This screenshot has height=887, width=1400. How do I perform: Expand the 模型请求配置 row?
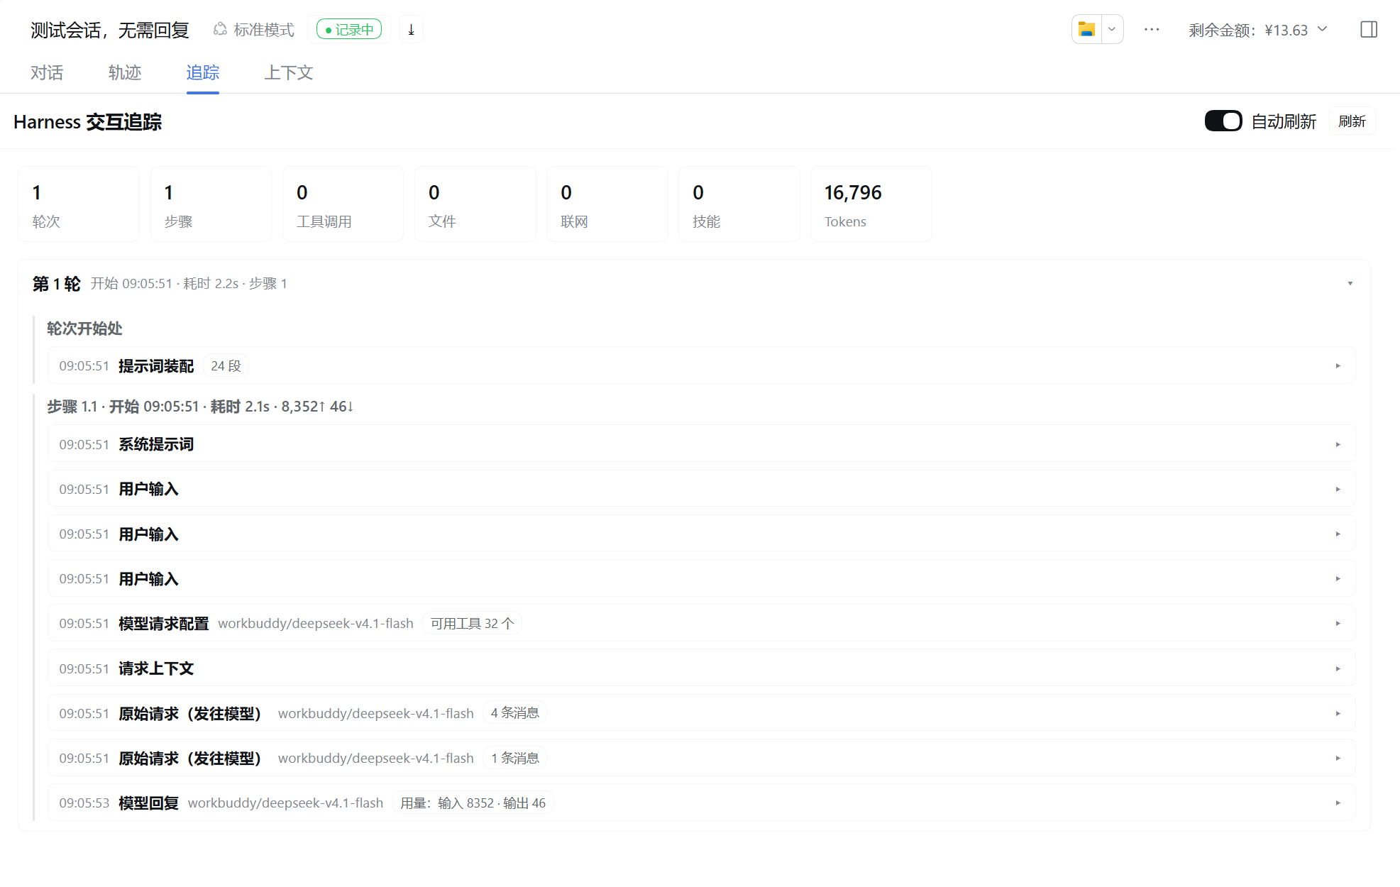pos(701,624)
